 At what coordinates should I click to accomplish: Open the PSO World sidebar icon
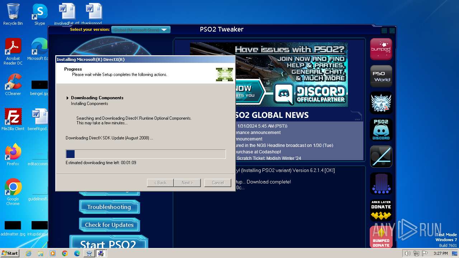point(381,76)
